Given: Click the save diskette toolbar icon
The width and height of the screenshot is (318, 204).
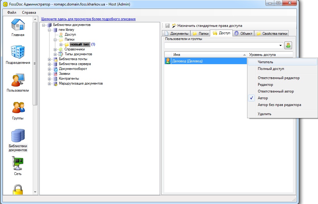Looking at the screenshot, I should coord(167,26).
